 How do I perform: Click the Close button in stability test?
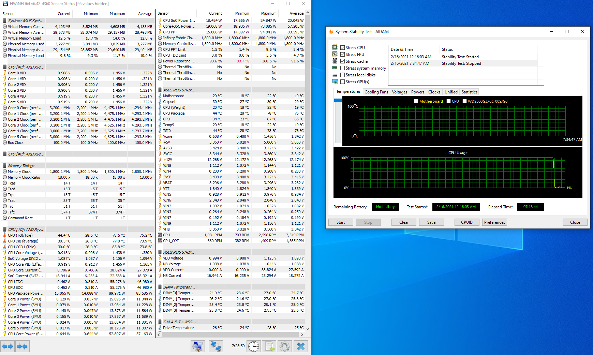(575, 222)
